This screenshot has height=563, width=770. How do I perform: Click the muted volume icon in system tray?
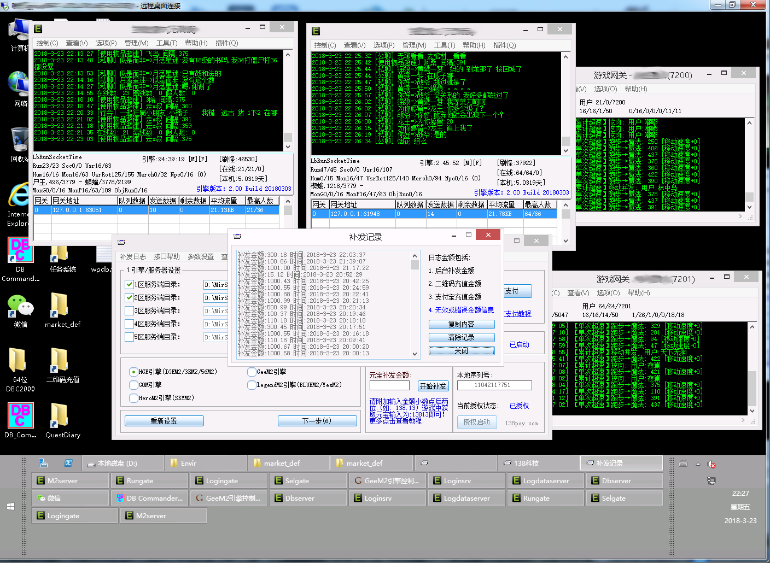pyautogui.click(x=711, y=464)
